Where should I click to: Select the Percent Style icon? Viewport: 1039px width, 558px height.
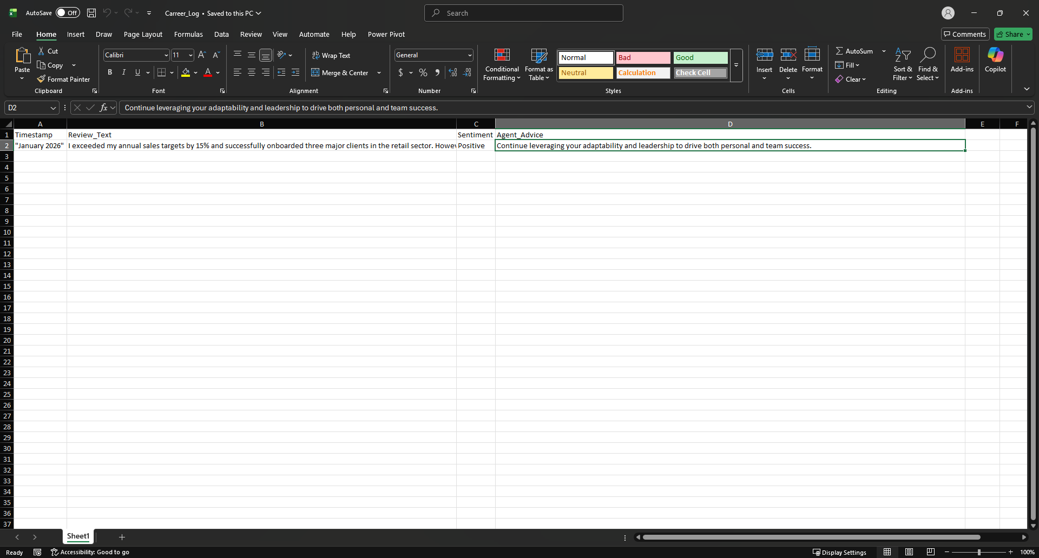(423, 72)
